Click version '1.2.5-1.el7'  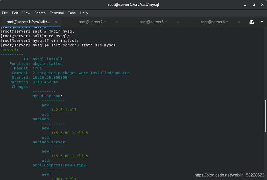64,110
